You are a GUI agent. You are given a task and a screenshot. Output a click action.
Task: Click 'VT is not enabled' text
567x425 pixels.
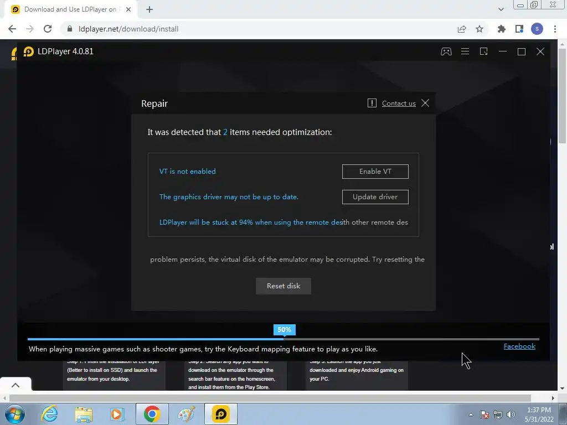pyautogui.click(x=187, y=172)
